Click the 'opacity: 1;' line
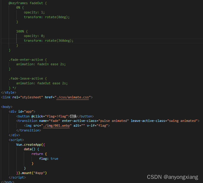 (34, 12)
